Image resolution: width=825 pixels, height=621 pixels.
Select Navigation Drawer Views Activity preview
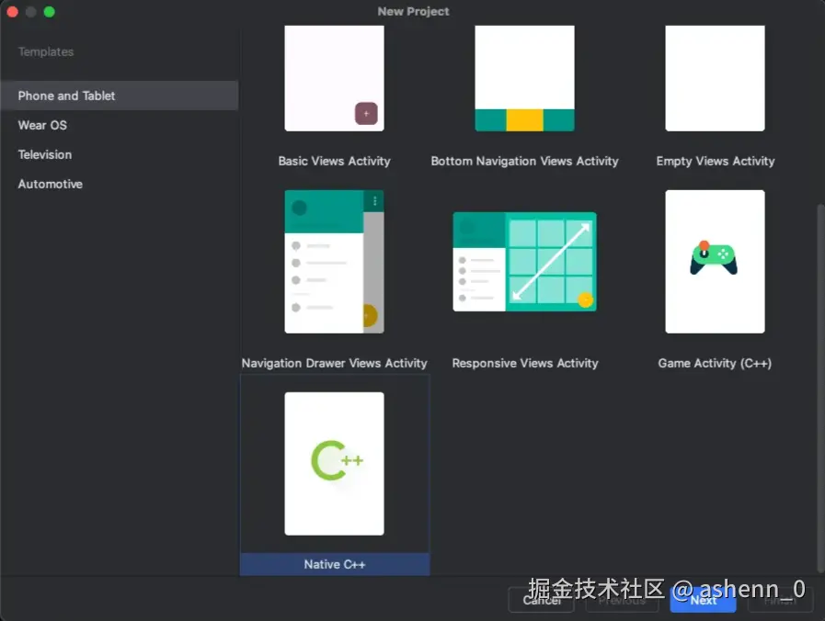coord(334,262)
